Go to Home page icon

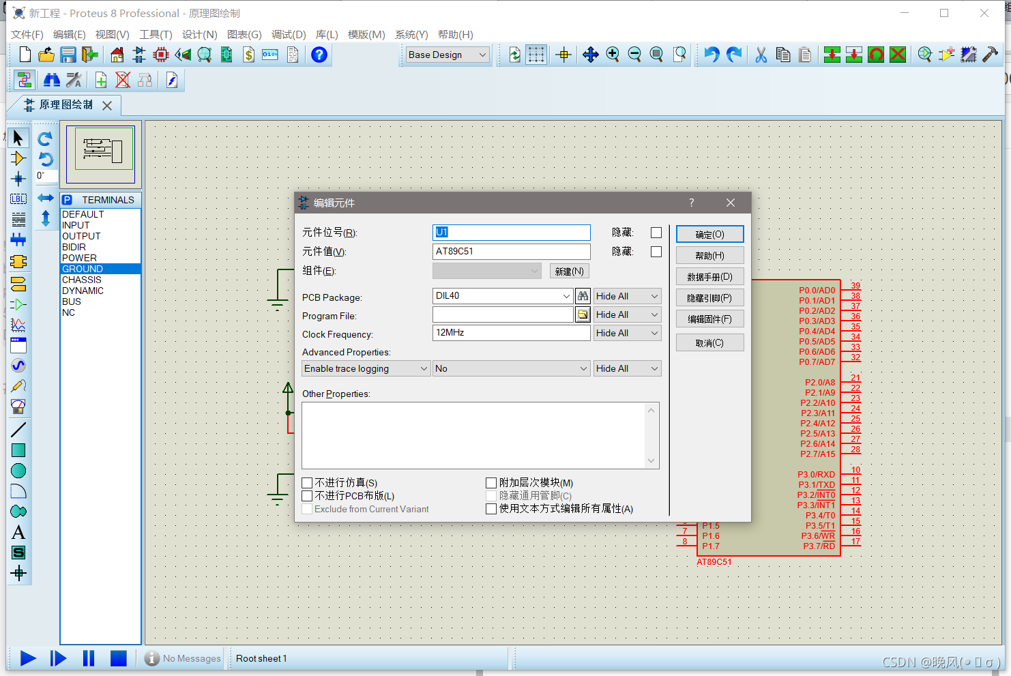pos(117,55)
